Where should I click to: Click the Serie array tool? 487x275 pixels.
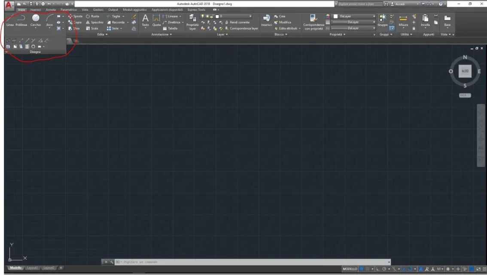113,28
